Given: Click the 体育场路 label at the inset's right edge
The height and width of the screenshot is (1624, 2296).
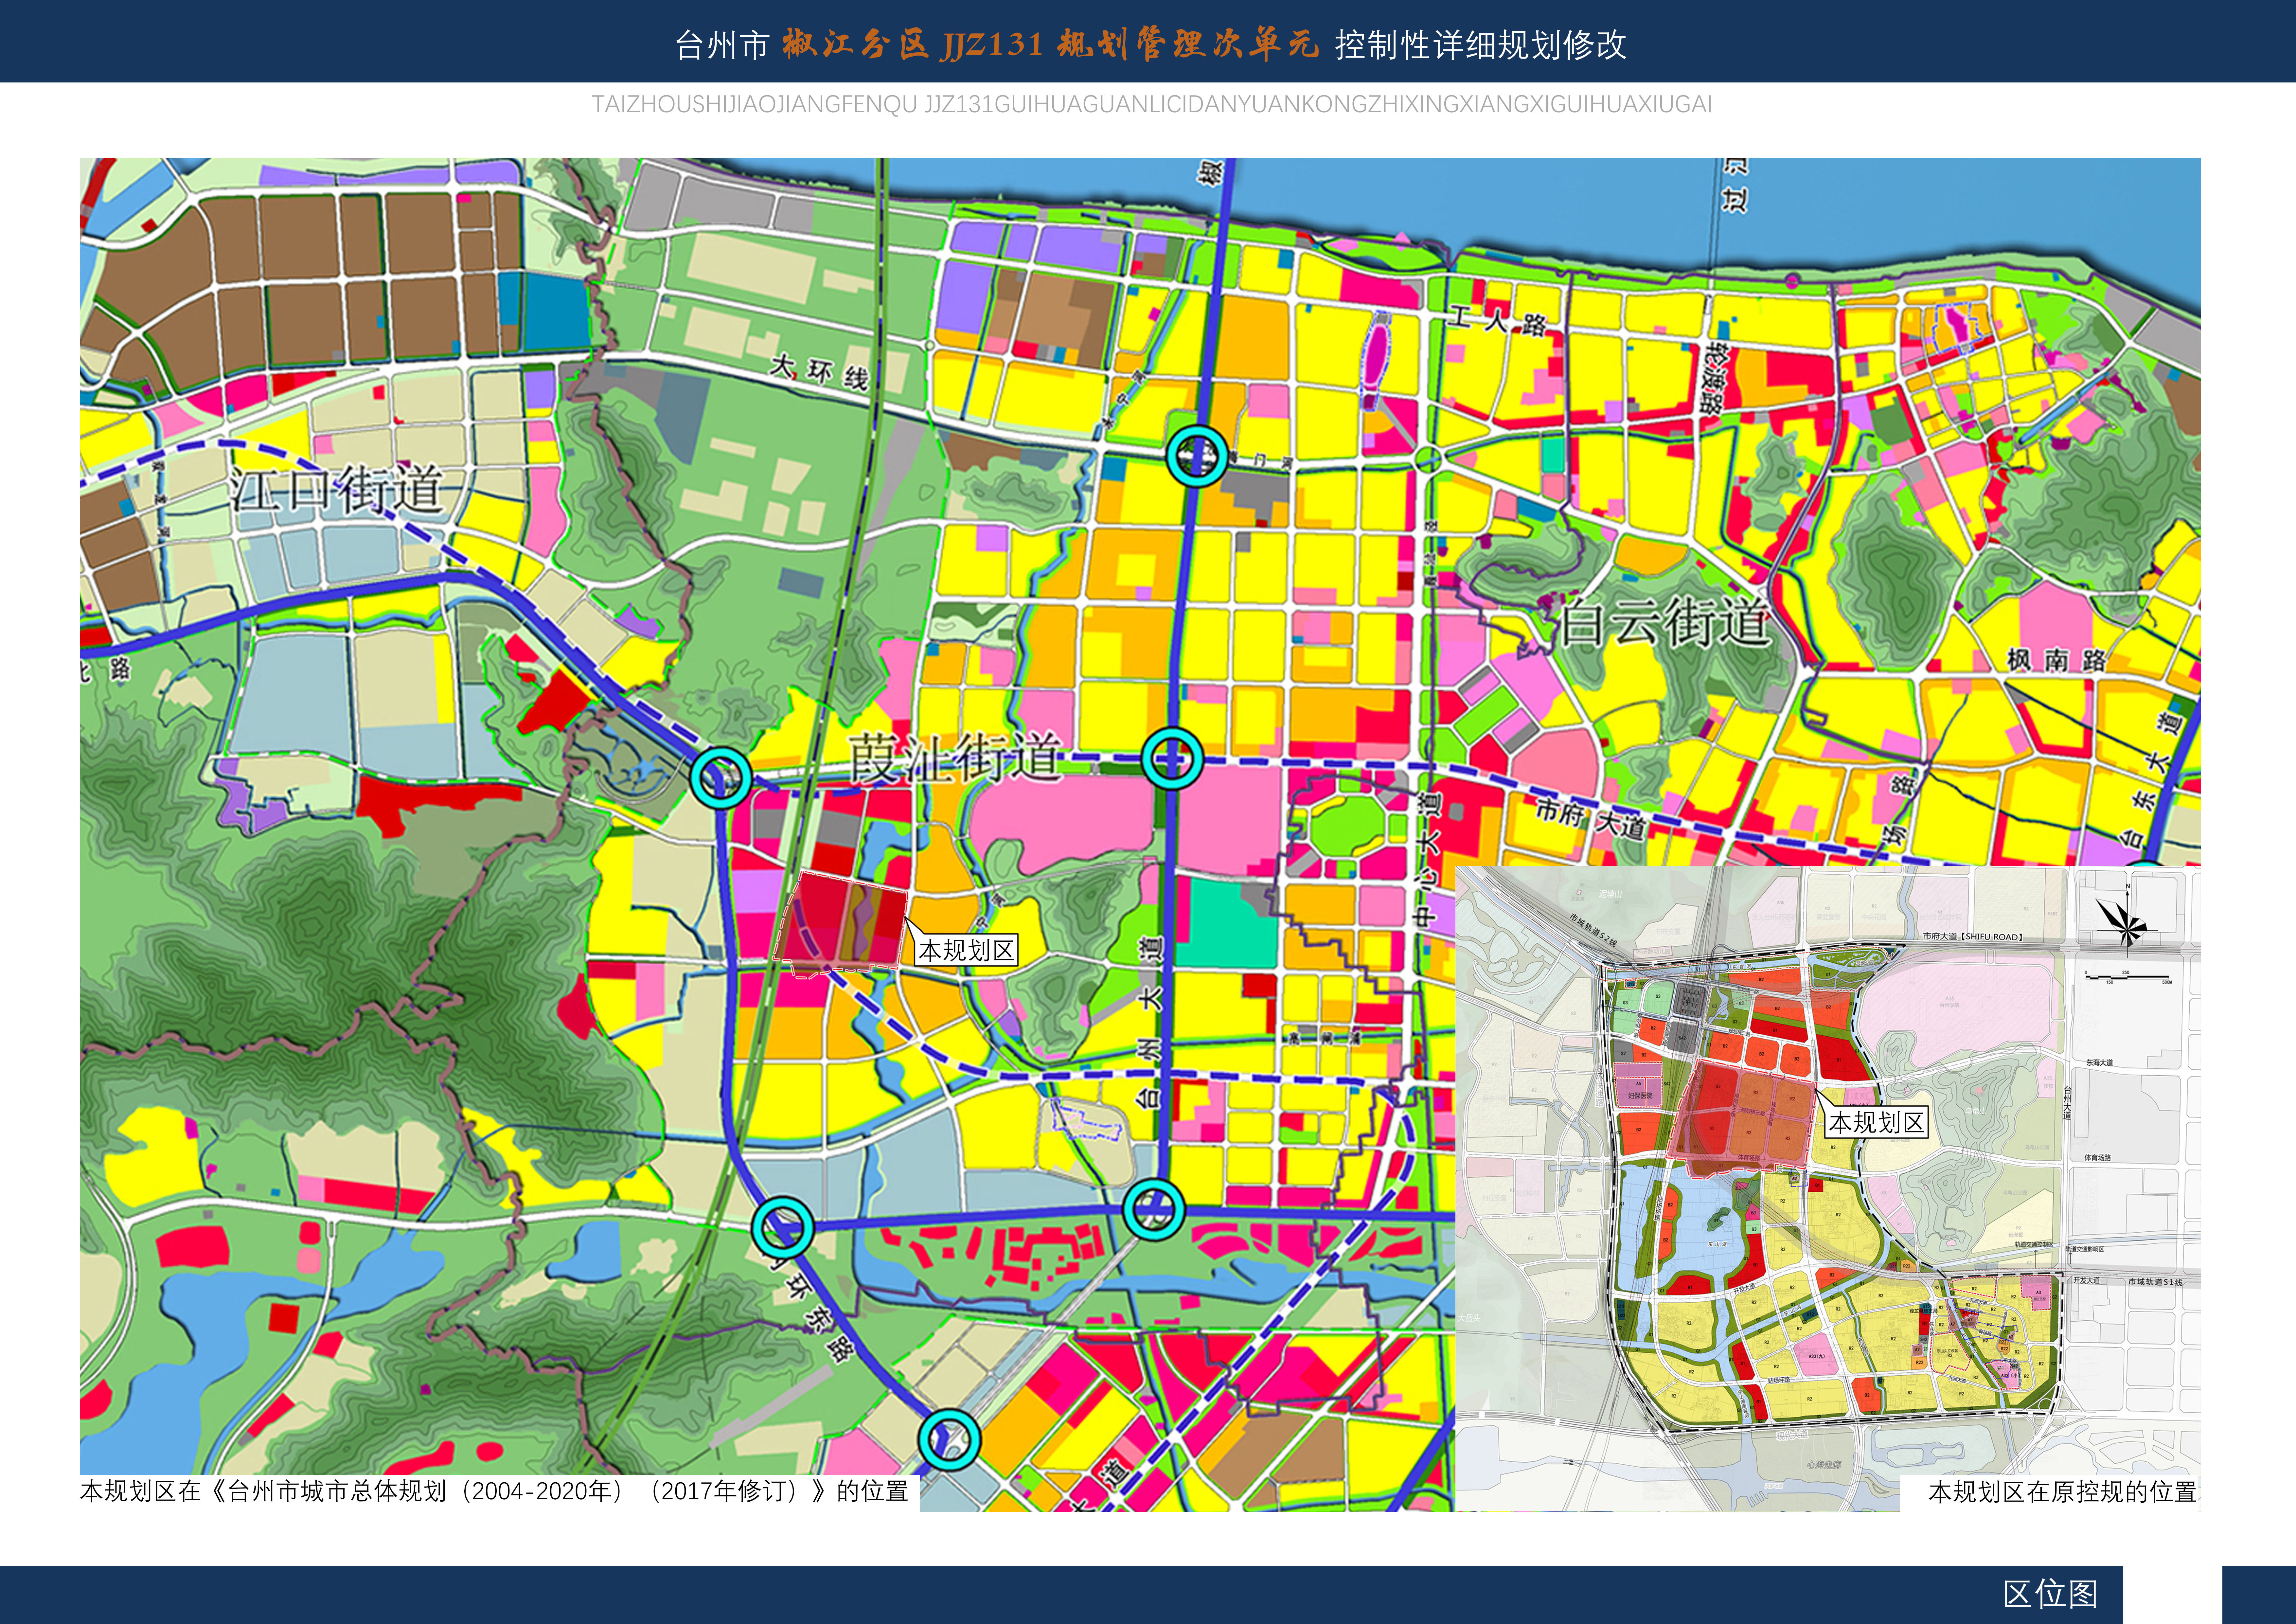Looking at the screenshot, I should 2098,1158.
